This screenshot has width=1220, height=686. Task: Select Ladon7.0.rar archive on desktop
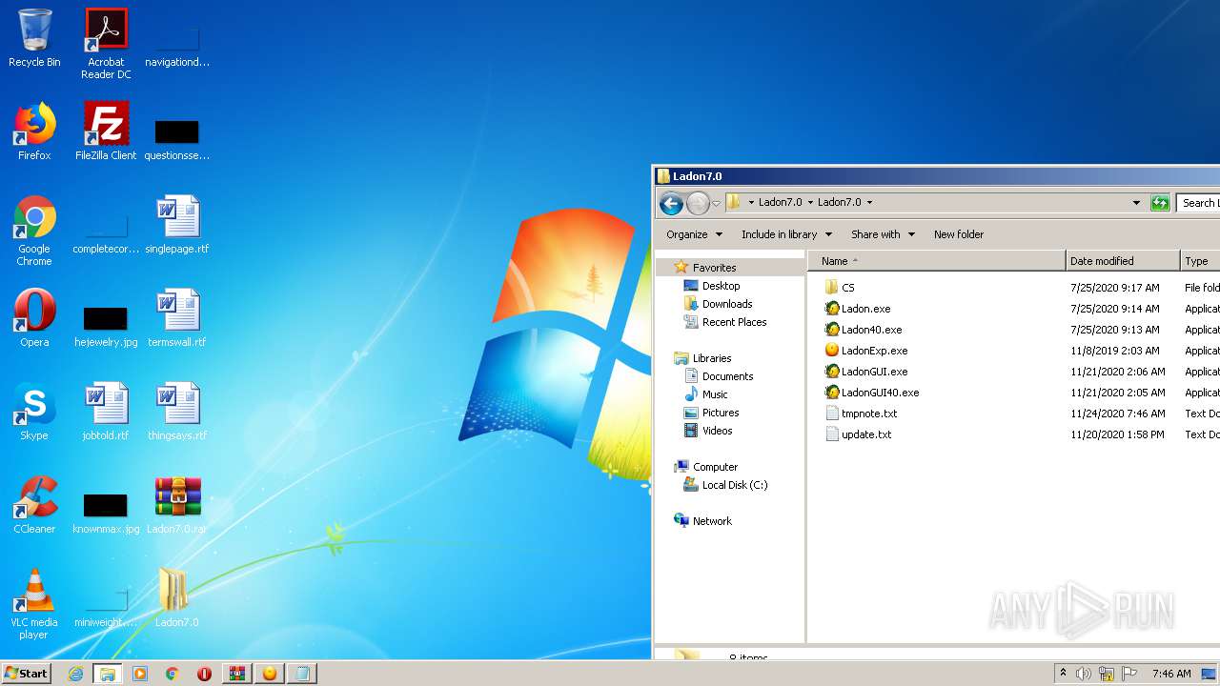coord(177,506)
